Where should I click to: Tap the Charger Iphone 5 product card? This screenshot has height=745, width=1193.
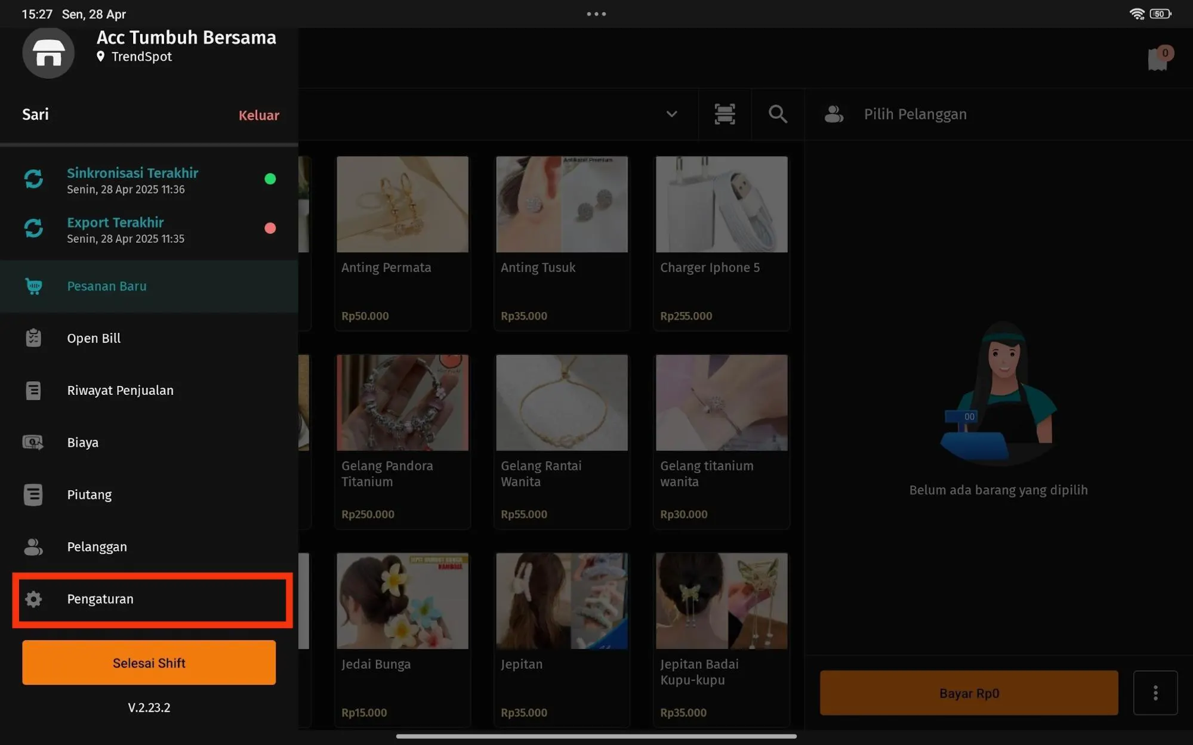coord(721,243)
